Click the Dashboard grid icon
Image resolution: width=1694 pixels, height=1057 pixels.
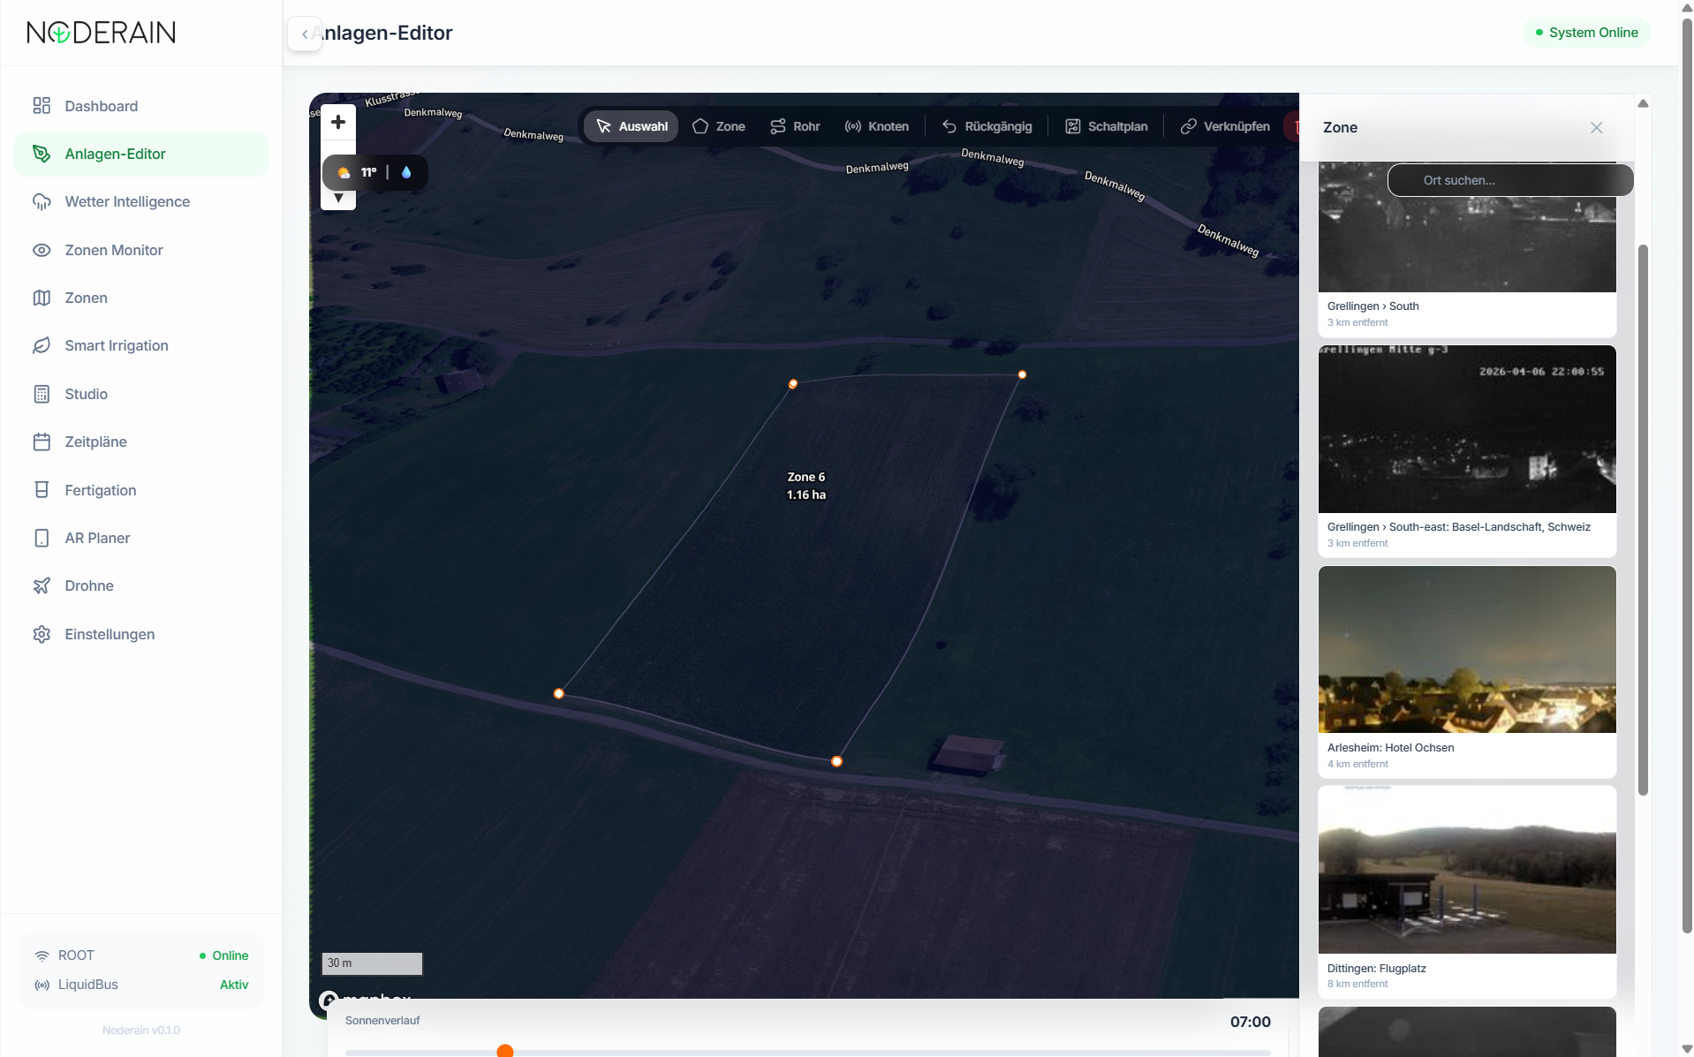coord(42,106)
